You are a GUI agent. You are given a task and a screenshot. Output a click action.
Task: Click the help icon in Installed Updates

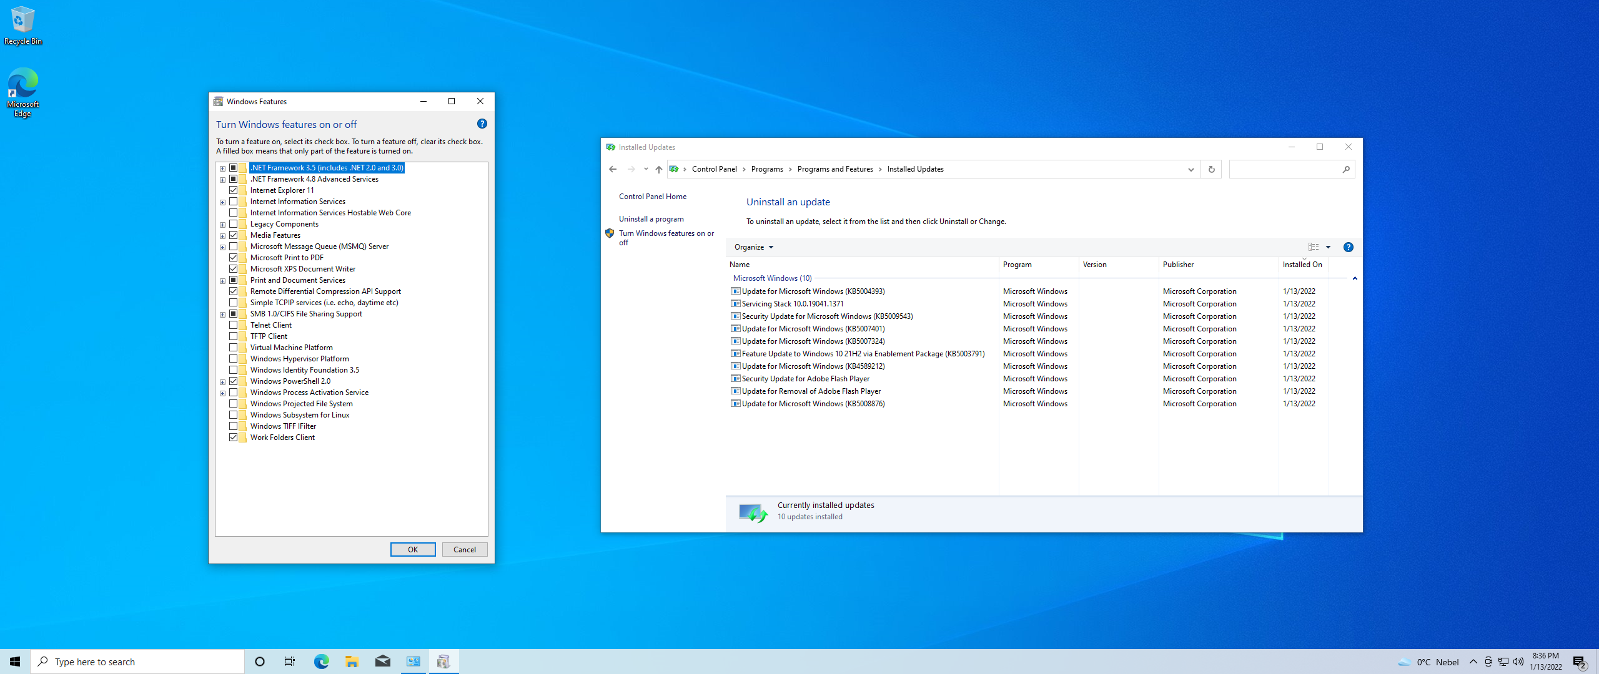(x=1349, y=247)
